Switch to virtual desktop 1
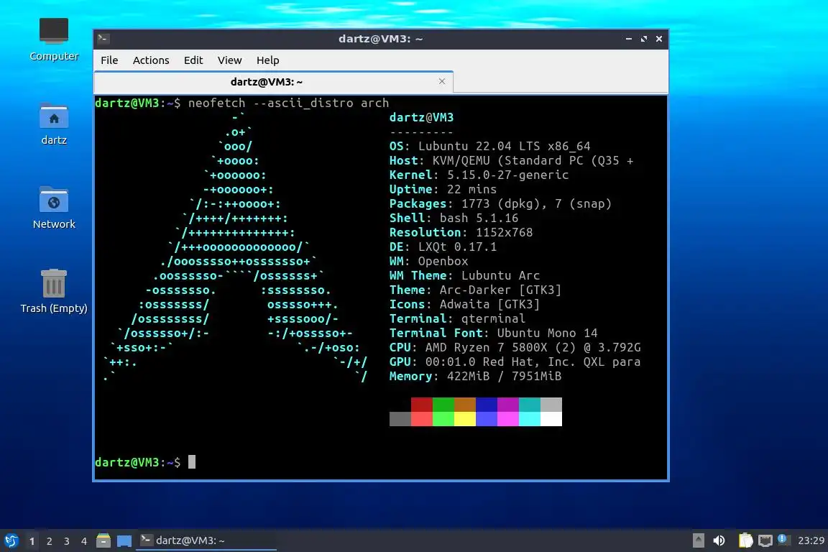 (x=32, y=541)
